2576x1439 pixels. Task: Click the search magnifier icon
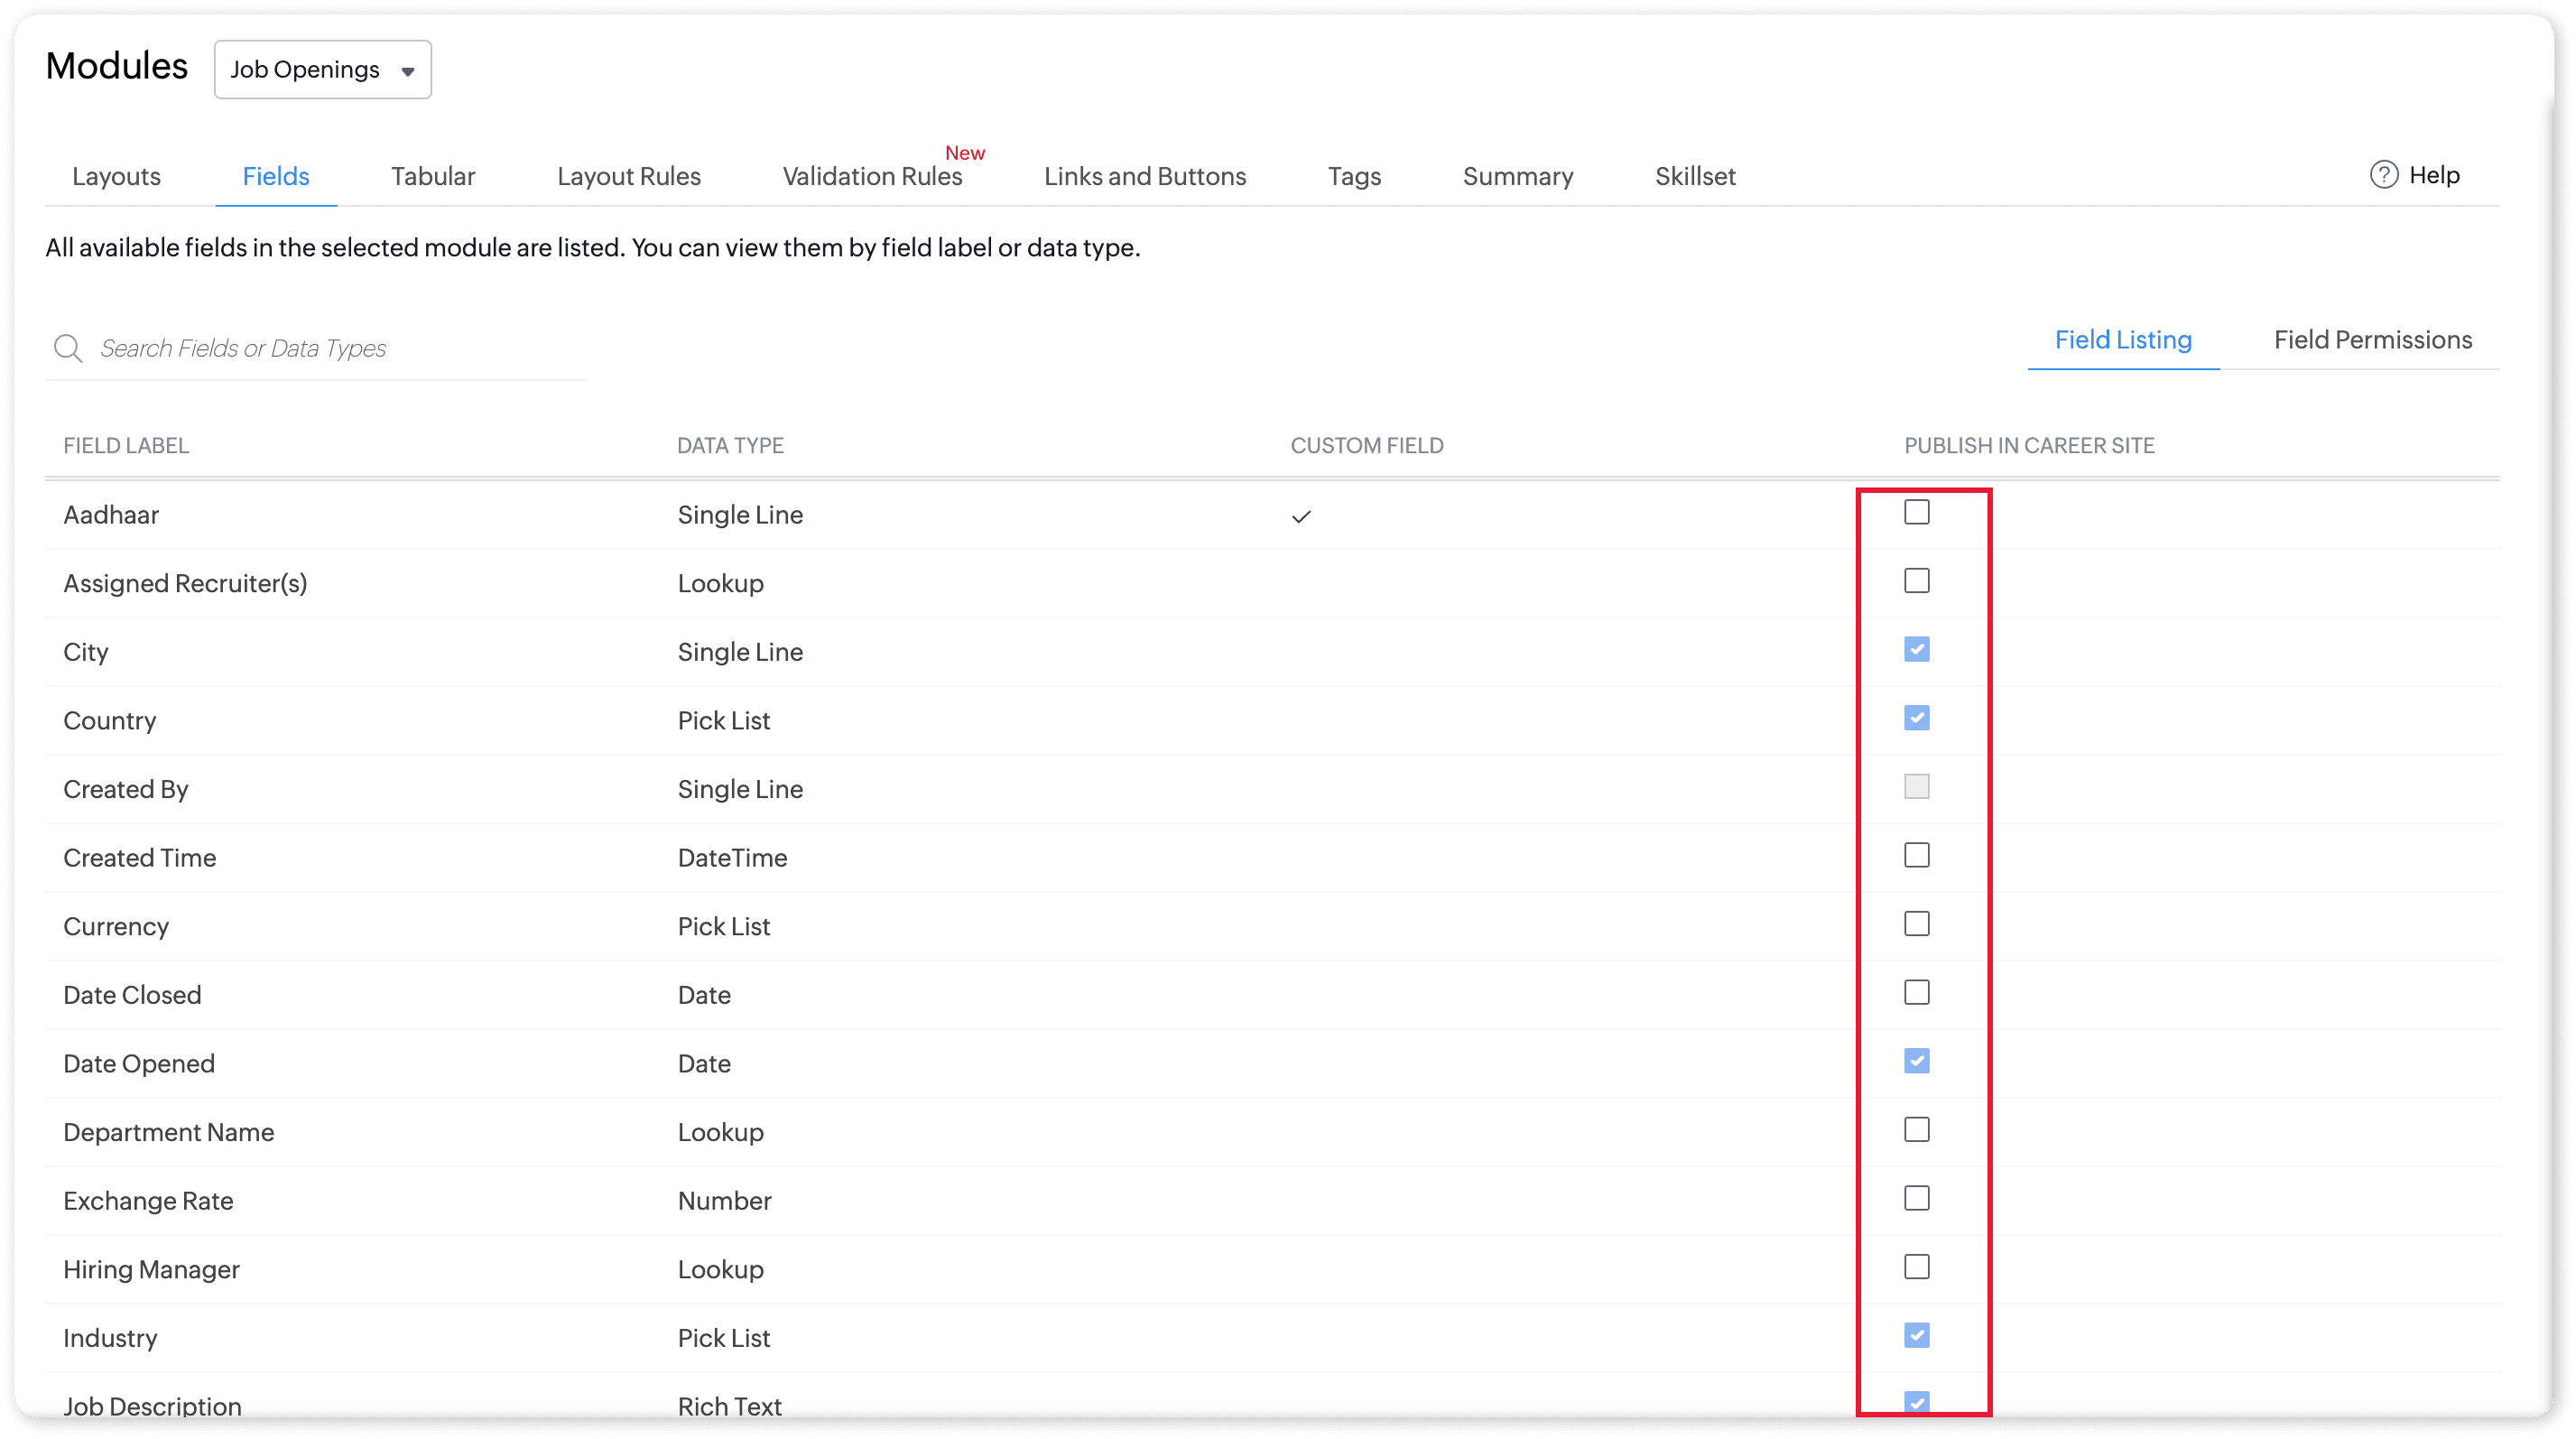[68, 348]
